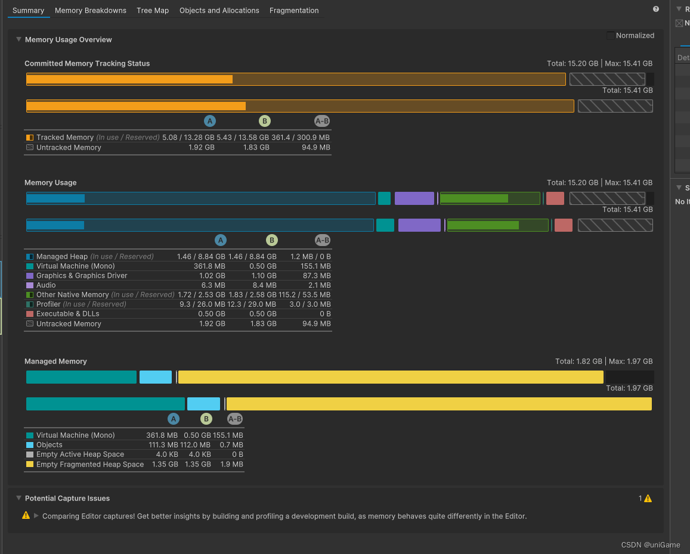Click the help question mark icon
This screenshot has width=690, height=554.
[x=656, y=10]
